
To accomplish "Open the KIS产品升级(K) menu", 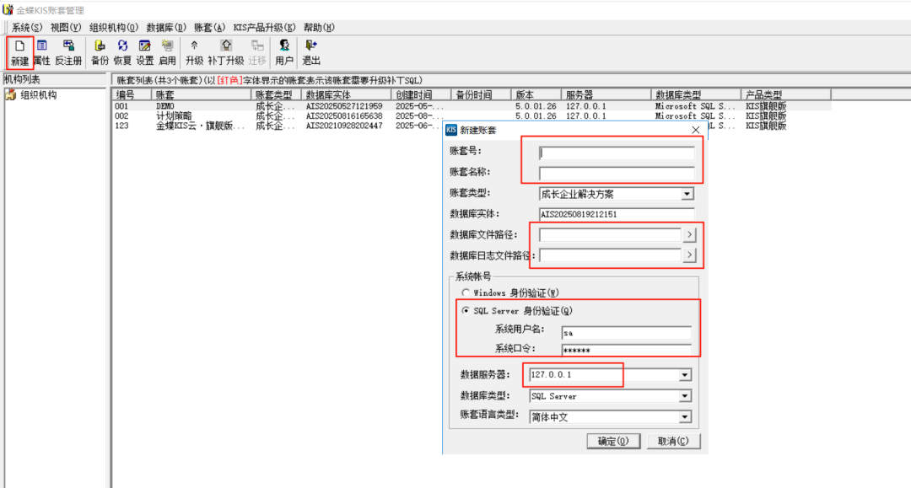I will (x=264, y=27).
